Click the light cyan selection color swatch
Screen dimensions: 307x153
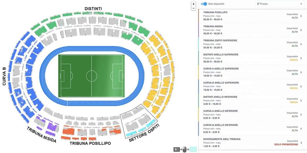tap(193, 150)
